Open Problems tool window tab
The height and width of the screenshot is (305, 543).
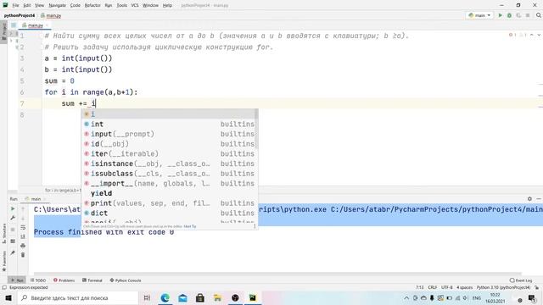[x=64, y=280]
